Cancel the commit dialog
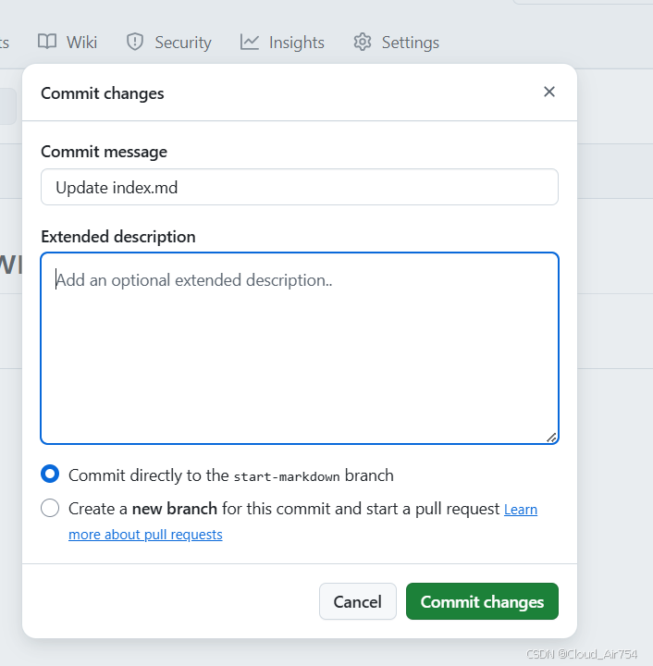 click(358, 601)
